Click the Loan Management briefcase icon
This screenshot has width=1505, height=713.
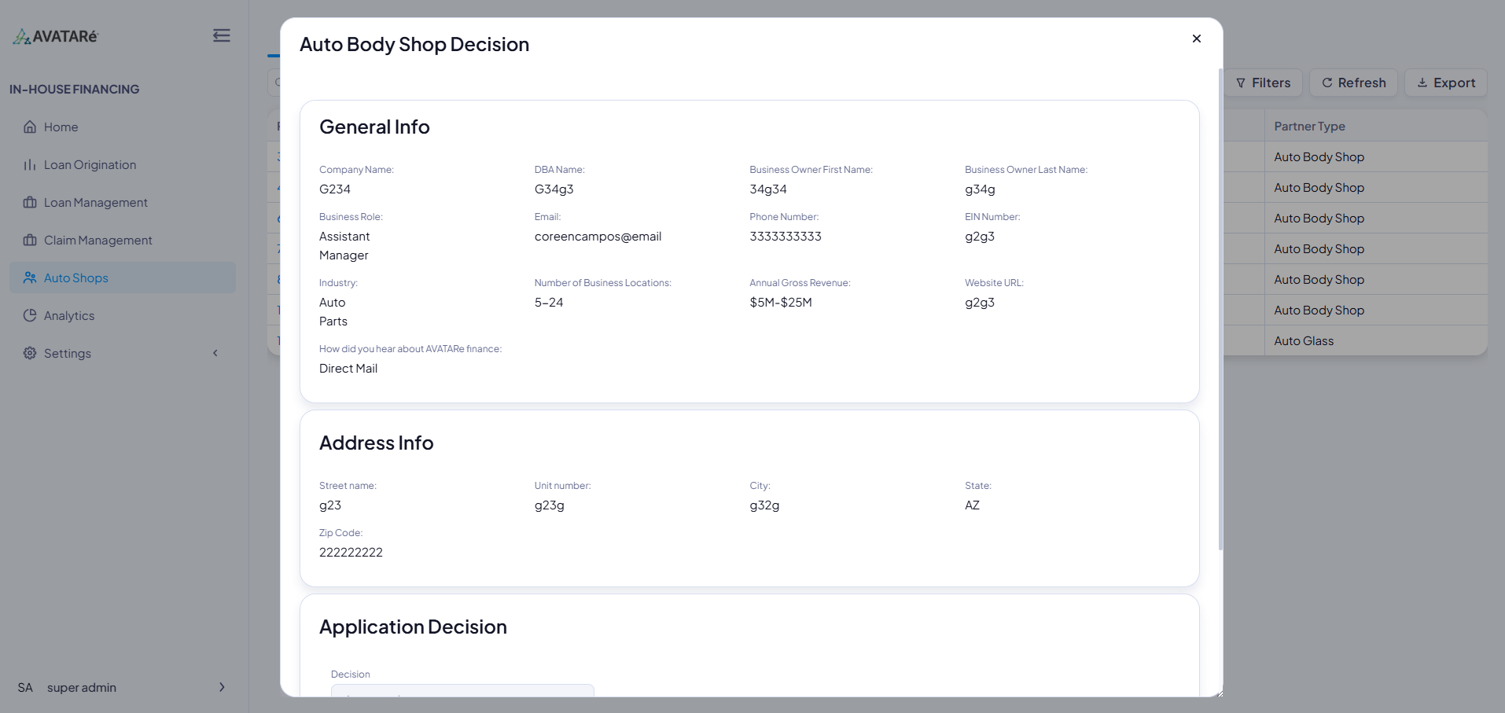coord(29,202)
